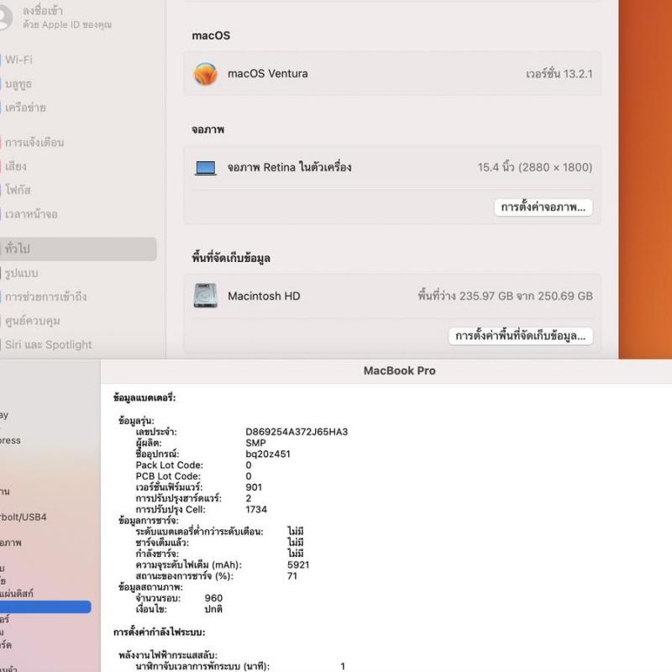Image resolution: width=672 pixels, height=672 pixels.
Task: Click the การปรับปรุงฮาร์ดแวร์: hardware revision label
Action: pos(179,498)
